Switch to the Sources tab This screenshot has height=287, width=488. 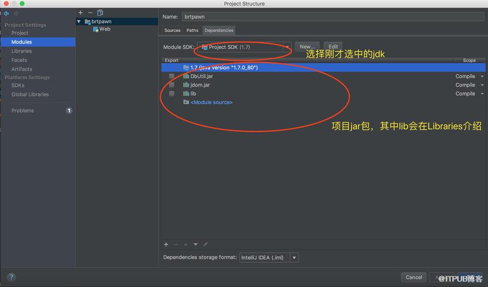(x=172, y=31)
